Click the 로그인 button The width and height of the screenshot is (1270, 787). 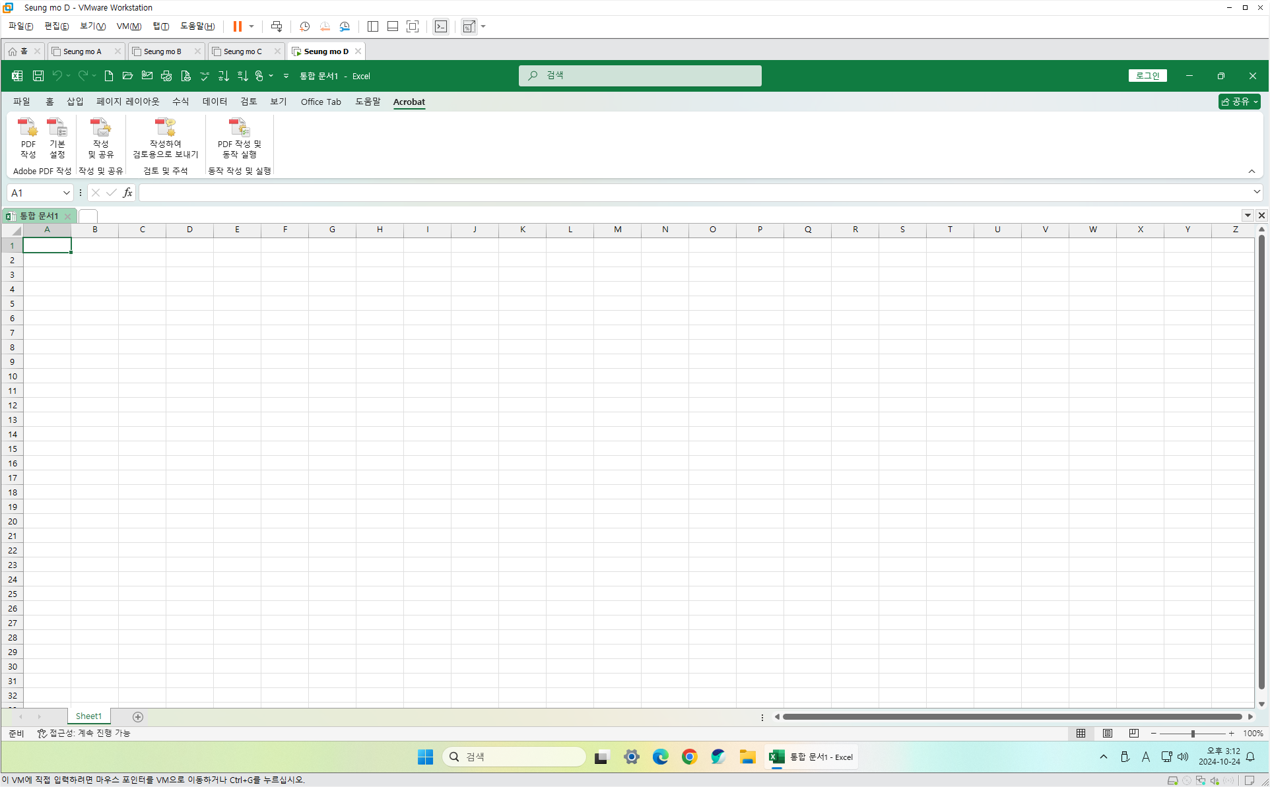[x=1147, y=76]
